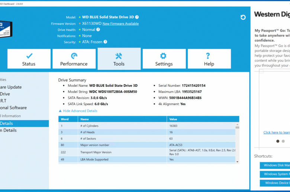Select the '# of Heads' row
Screen dimensions: 290x192
pyautogui.click(x=147, y=132)
